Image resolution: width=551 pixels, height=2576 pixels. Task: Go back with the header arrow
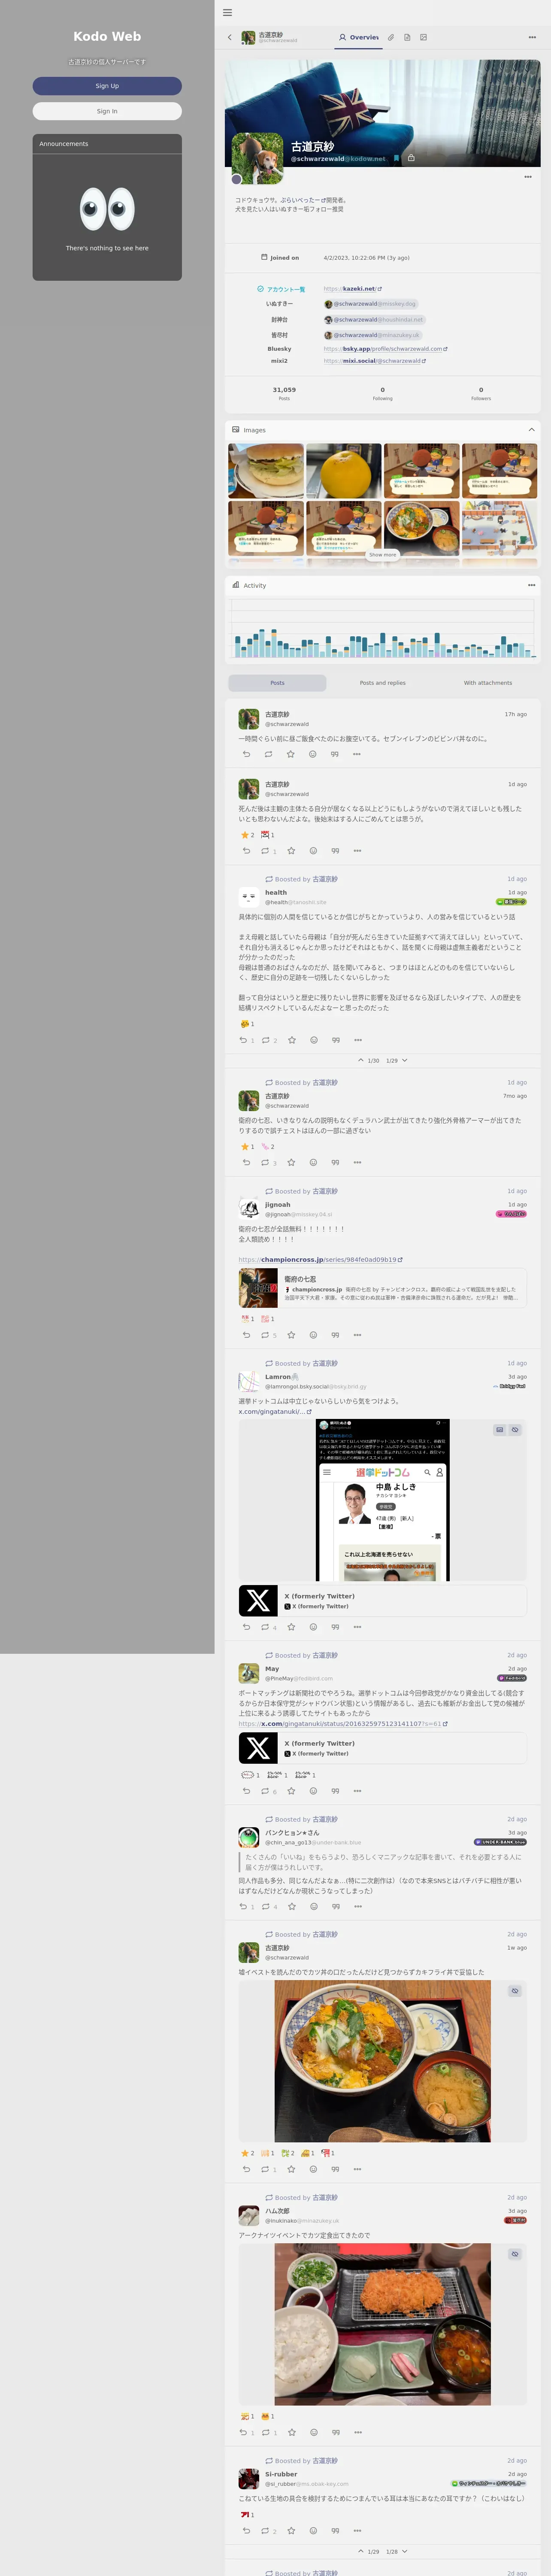coord(230,37)
